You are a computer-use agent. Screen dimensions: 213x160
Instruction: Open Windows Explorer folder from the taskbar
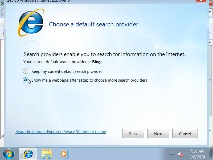tap(47, 154)
